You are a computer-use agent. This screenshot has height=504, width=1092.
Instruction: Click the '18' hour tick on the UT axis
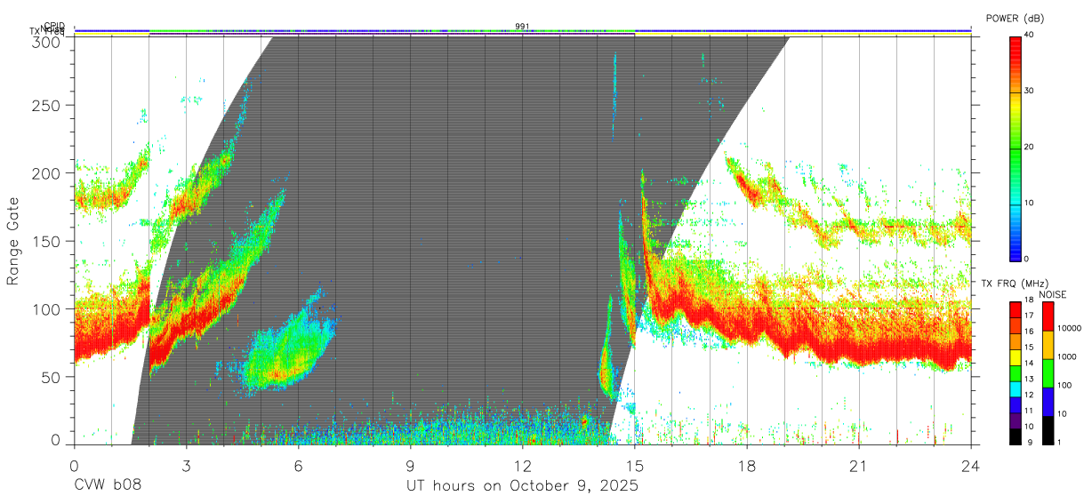(747, 465)
